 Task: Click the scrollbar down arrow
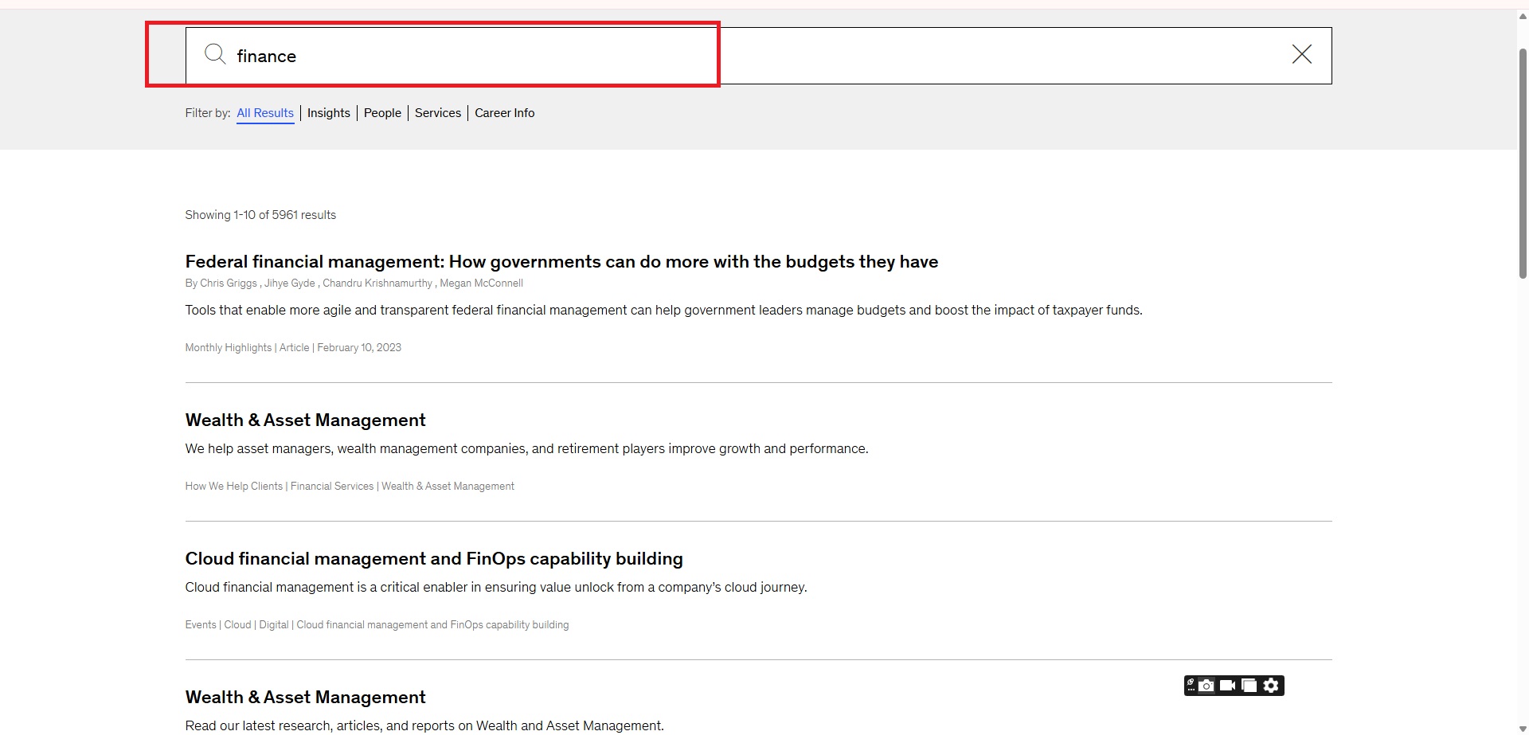pyautogui.click(x=1523, y=729)
